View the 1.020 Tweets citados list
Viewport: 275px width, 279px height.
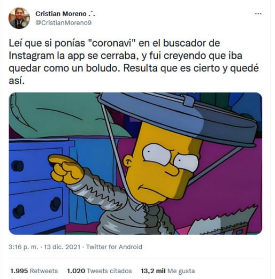tap(100, 271)
